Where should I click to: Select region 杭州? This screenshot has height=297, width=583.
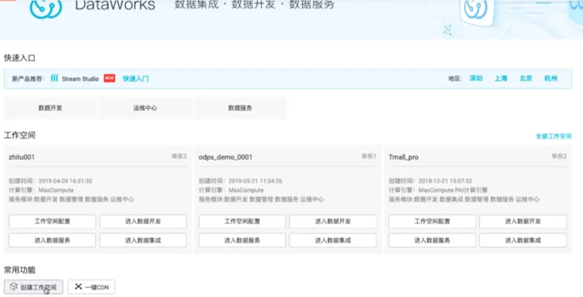pos(551,78)
